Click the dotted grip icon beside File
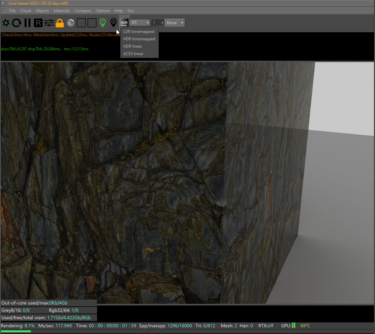This screenshot has height=334, width=375. (4, 10)
